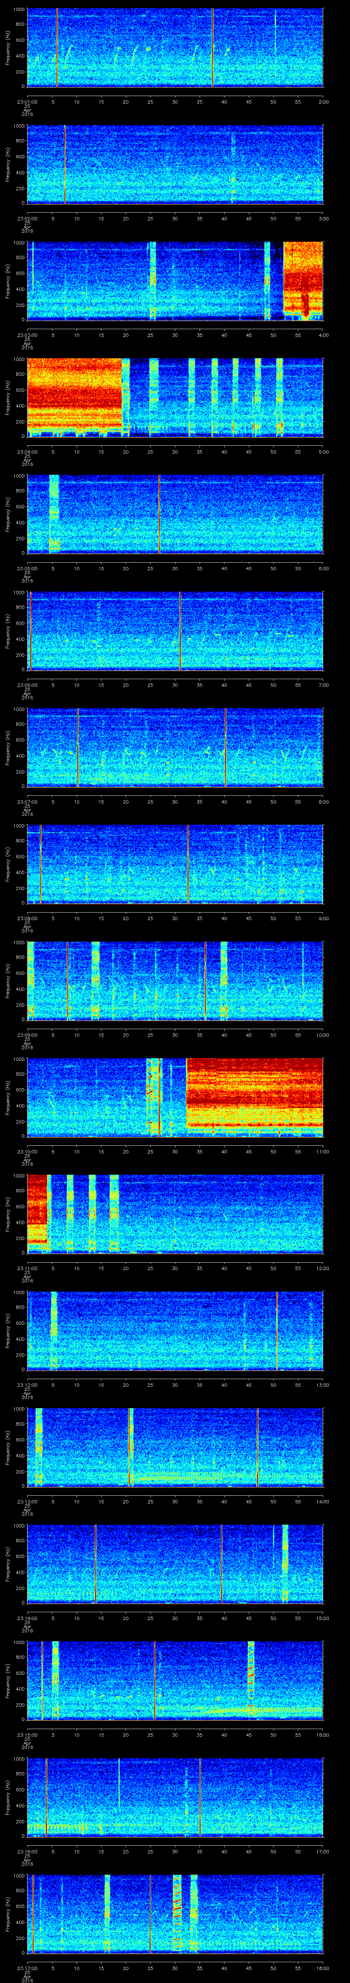Viewport: 350px width, 1983px height.
Task: Click red line near 47 seconds in 23:13:00 panel
Action: click(258, 1447)
